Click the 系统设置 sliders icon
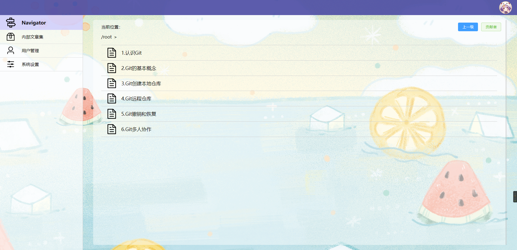 pyautogui.click(x=11, y=64)
